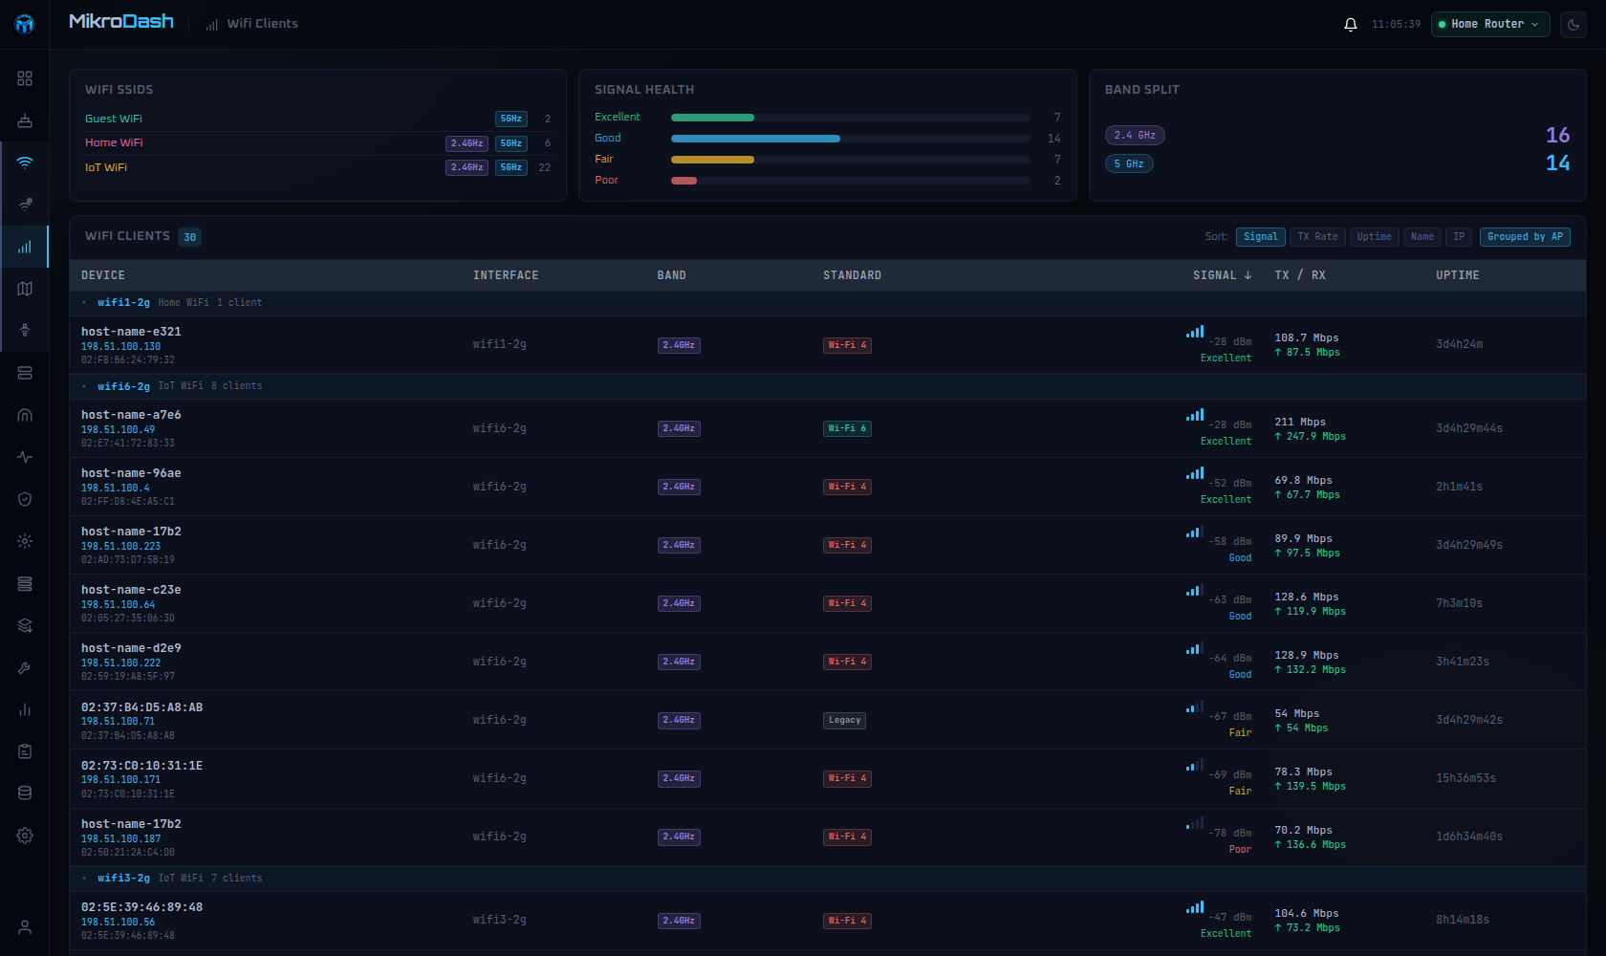Toggle the Grouped by AP option

(x=1525, y=237)
